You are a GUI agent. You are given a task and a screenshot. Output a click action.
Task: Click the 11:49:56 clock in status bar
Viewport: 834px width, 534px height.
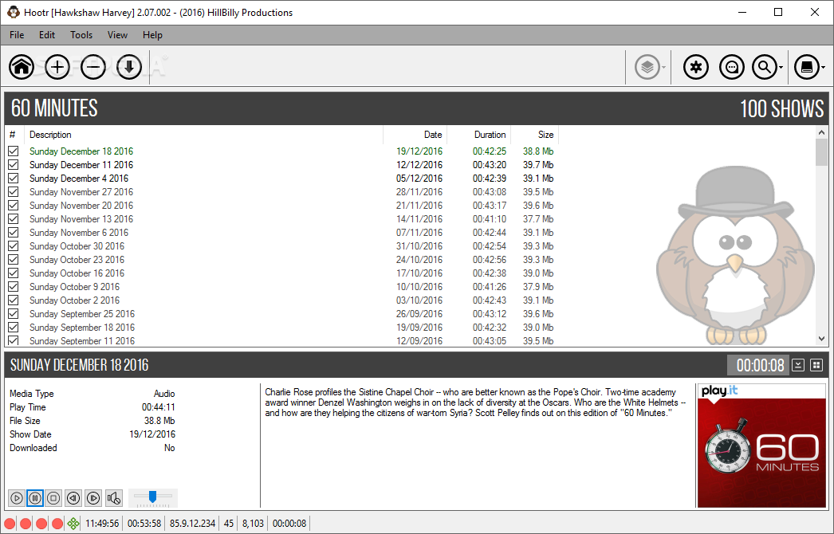pos(102,524)
